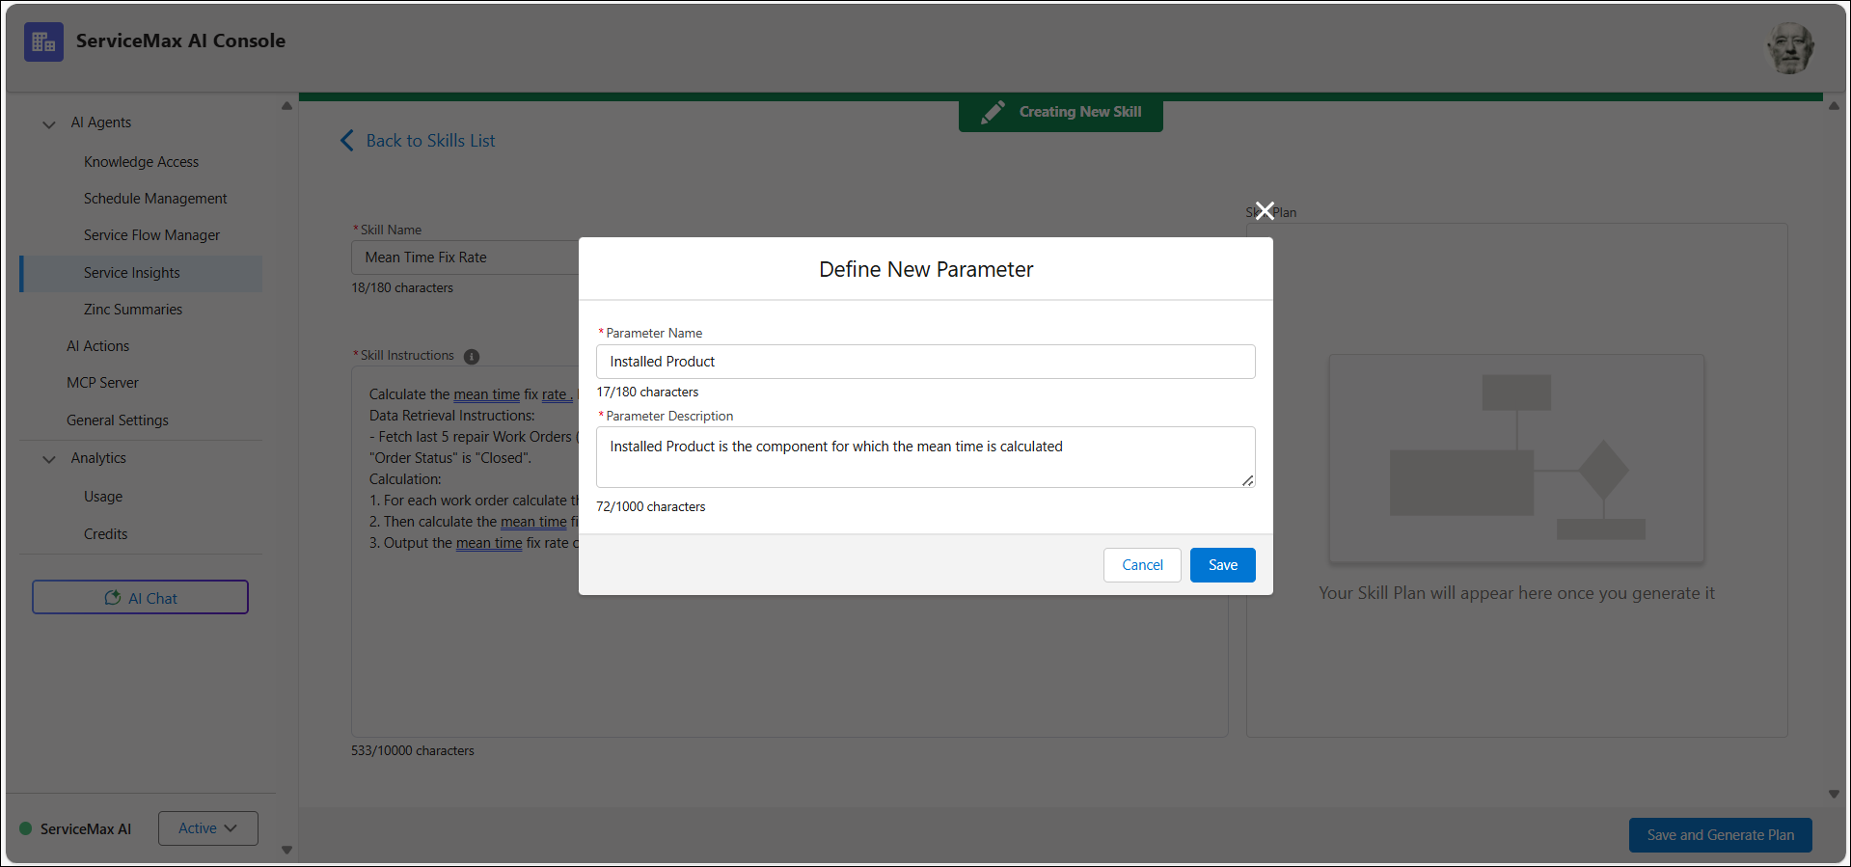Image resolution: width=1851 pixels, height=867 pixels.
Task: Click the AI Chat button
Action: tap(140, 597)
